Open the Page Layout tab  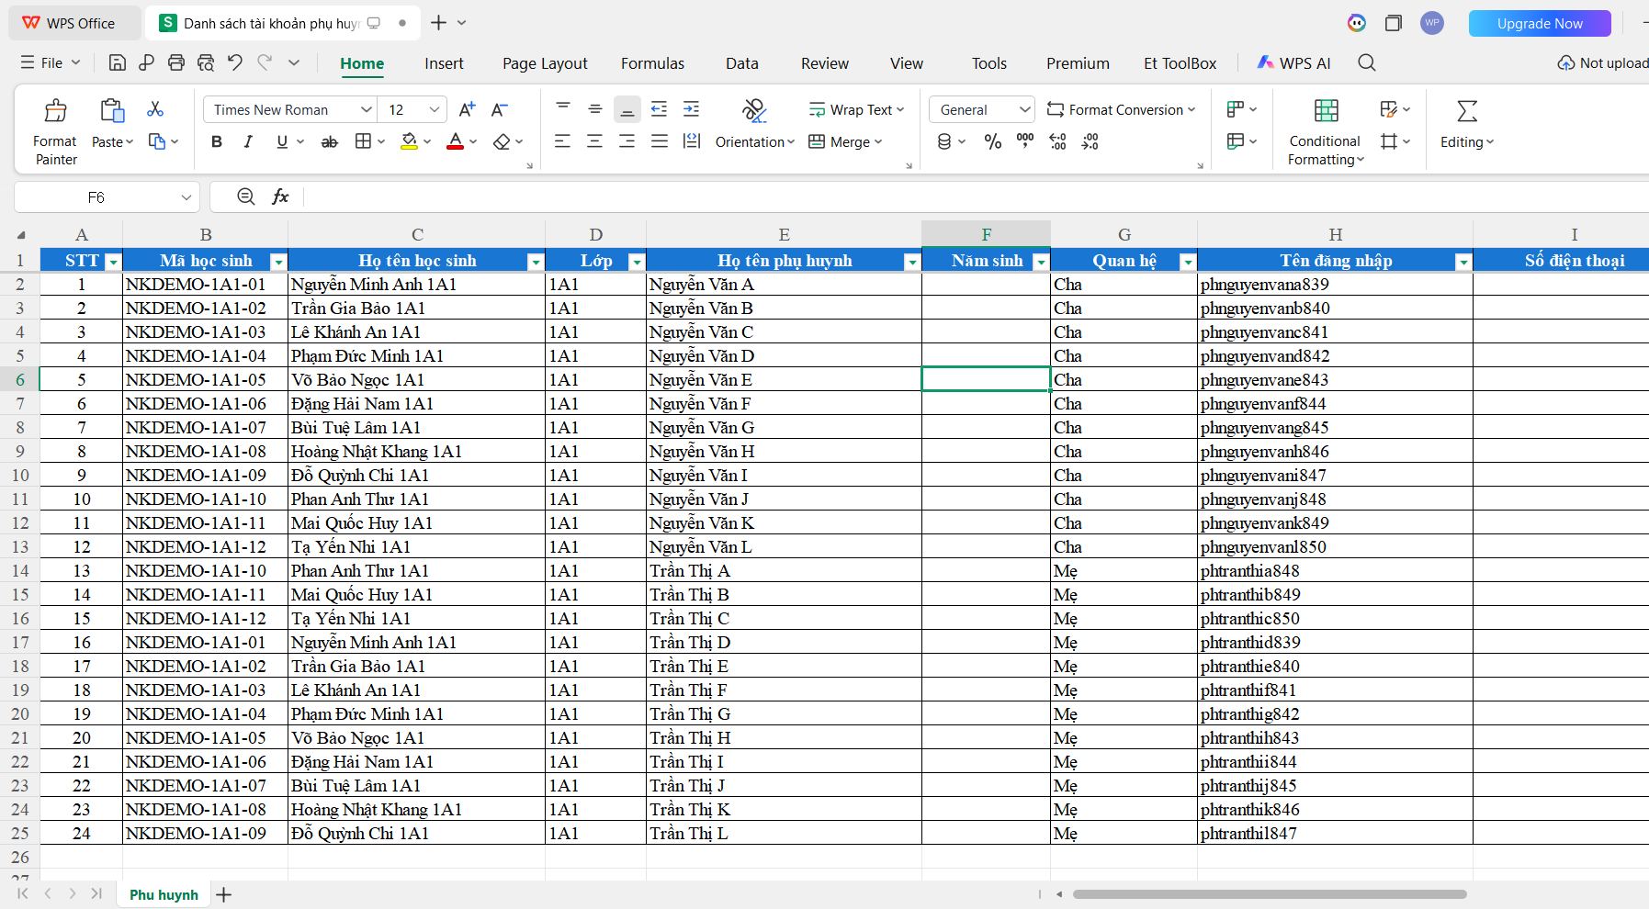point(545,63)
